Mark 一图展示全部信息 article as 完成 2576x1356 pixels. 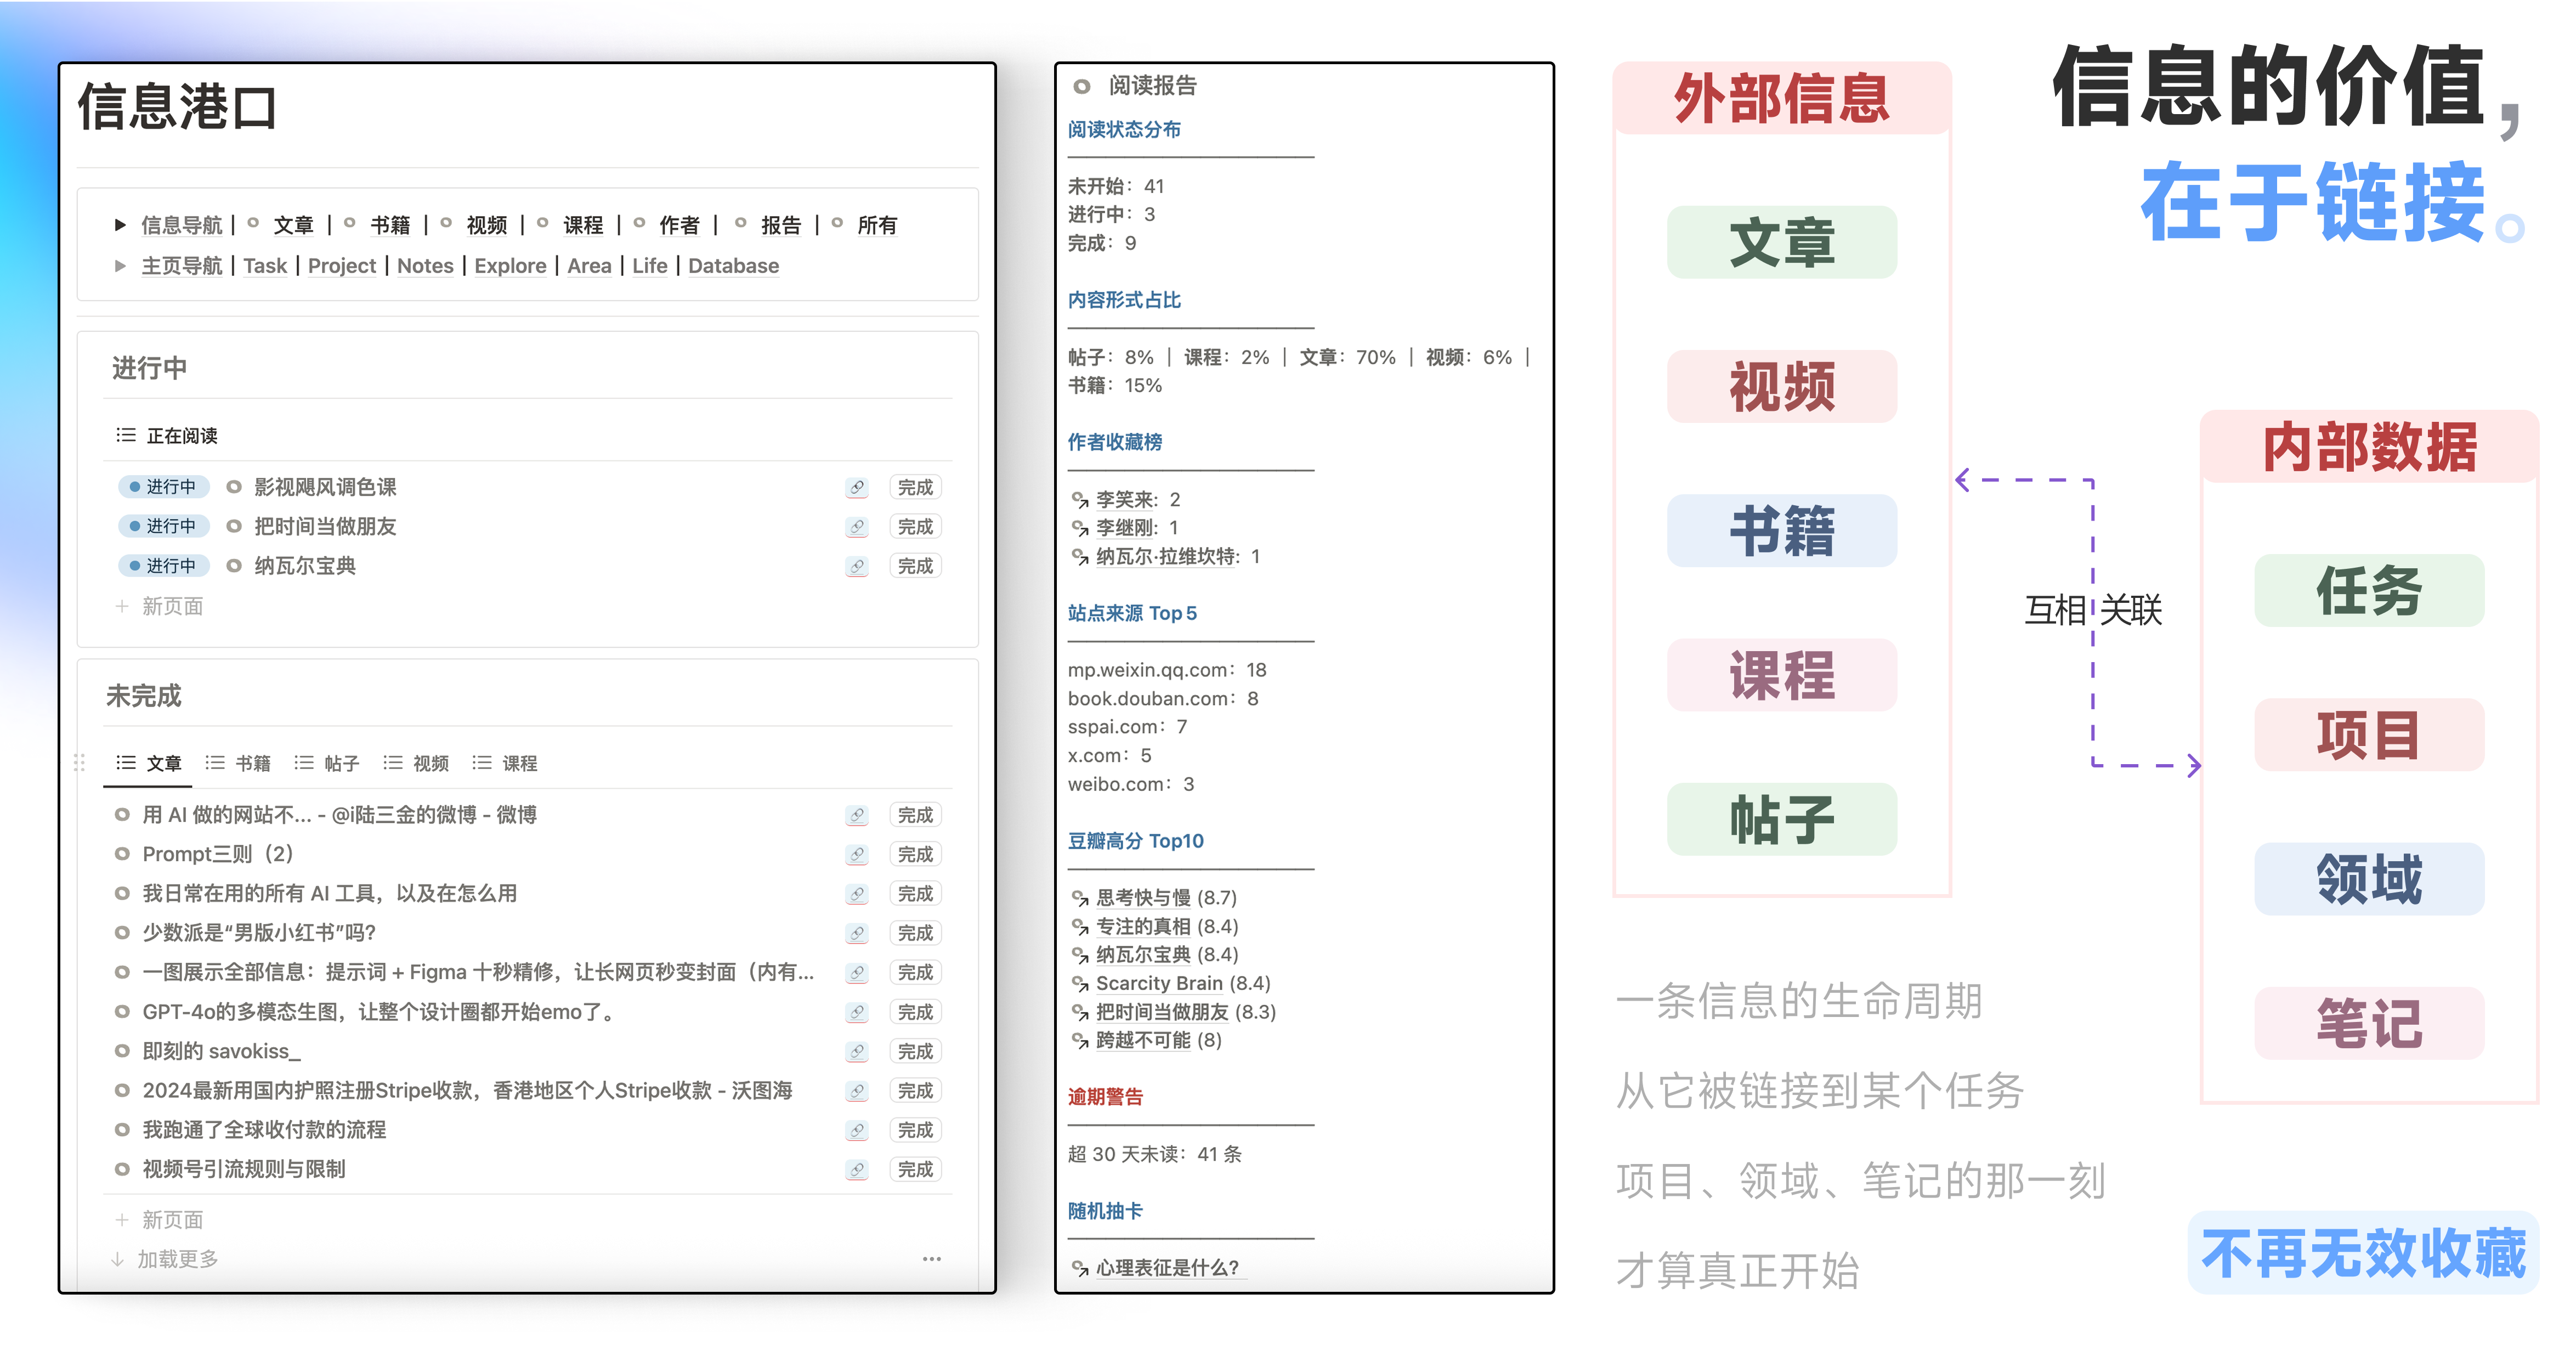coord(915,972)
